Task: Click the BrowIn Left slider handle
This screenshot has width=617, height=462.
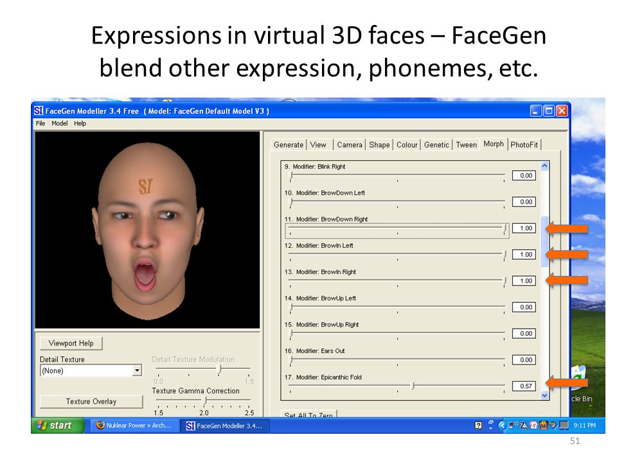Action: [505, 255]
